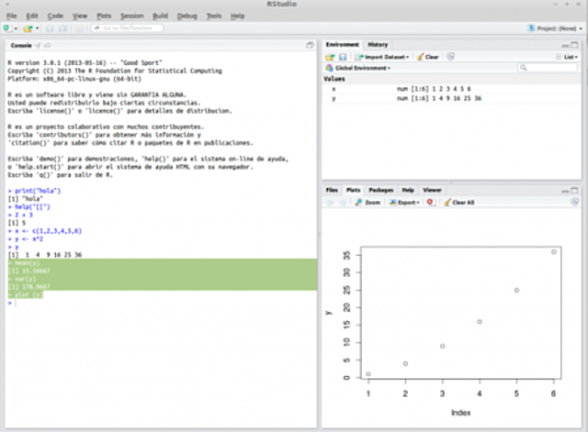This screenshot has height=432, width=588.
Task: Clear the environment with the Clear broom button
Action: [x=428, y=57]
